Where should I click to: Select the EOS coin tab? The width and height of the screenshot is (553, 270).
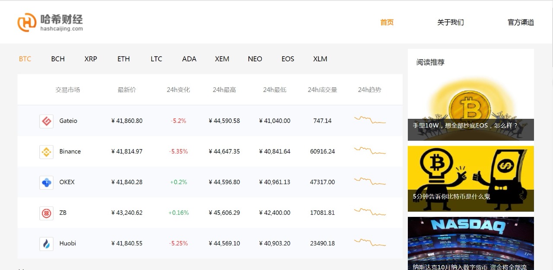coord(288,59)
